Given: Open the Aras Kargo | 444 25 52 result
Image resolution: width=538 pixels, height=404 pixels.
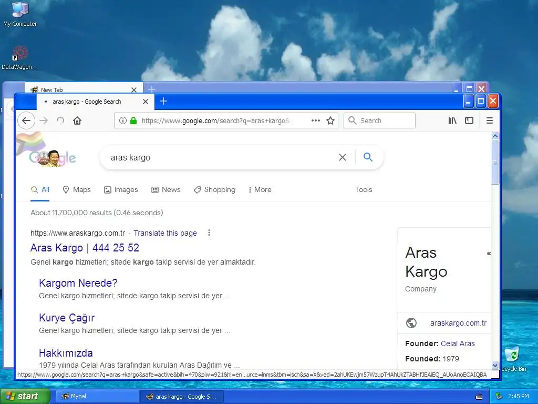Looking at the screenshot, I should pos(85,248).
